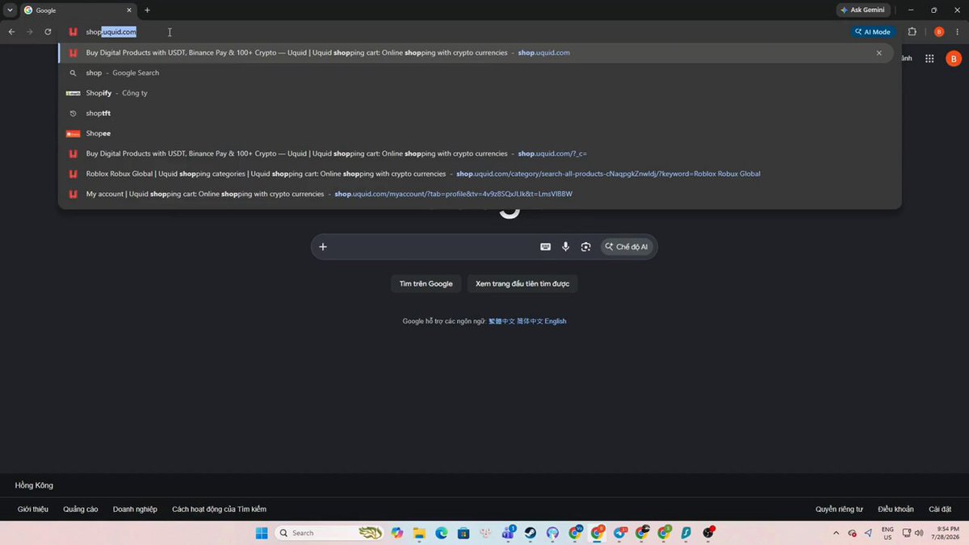
Task: Start voice search with the microphone icon
Action: point(565,247)
